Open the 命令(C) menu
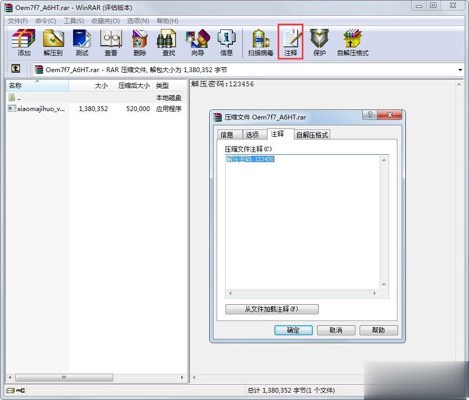Viewport: 469px width, 400px height. tap(45, 21)
